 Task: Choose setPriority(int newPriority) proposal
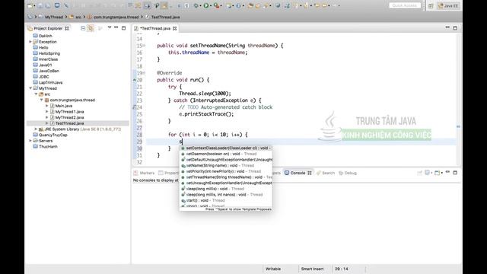tap(226, 171)
